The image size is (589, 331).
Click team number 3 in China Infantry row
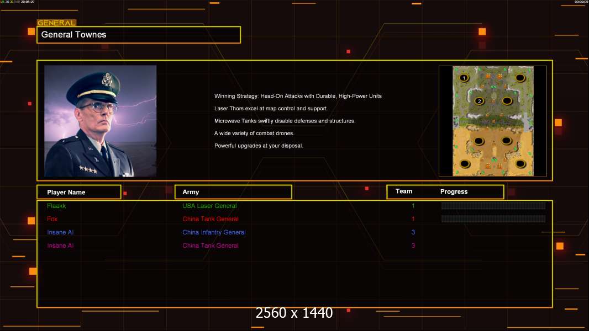click(x=413, y=232)
